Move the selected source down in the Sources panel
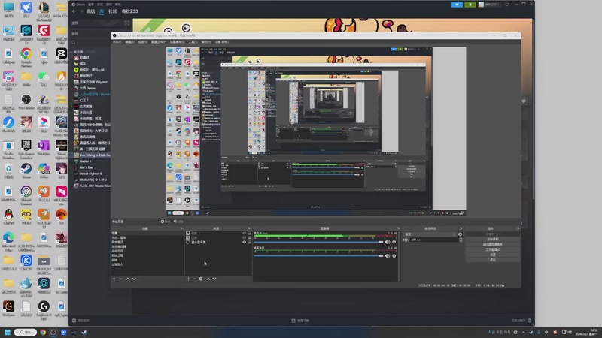Screen dimensions: 602x338 coord(214,279)
